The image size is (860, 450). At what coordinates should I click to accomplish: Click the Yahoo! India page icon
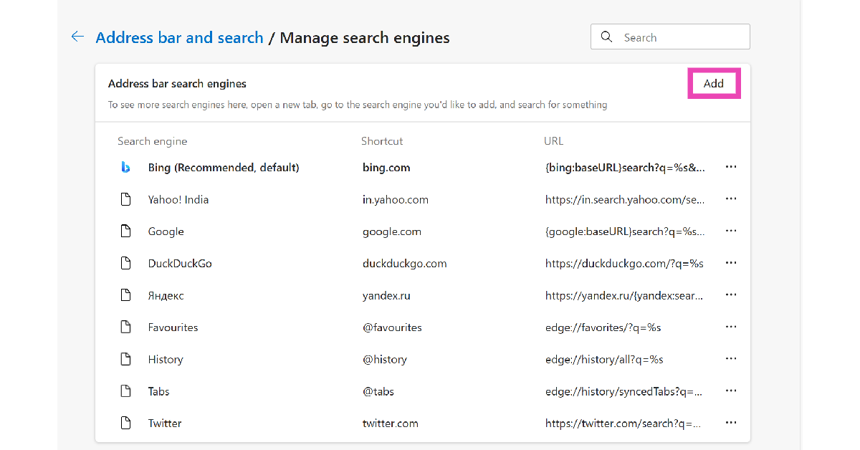(125, 199)
